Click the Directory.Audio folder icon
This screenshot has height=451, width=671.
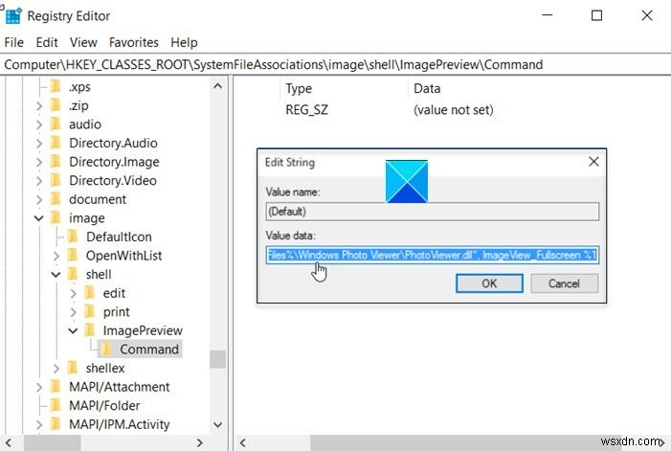(x=56, y=143)
